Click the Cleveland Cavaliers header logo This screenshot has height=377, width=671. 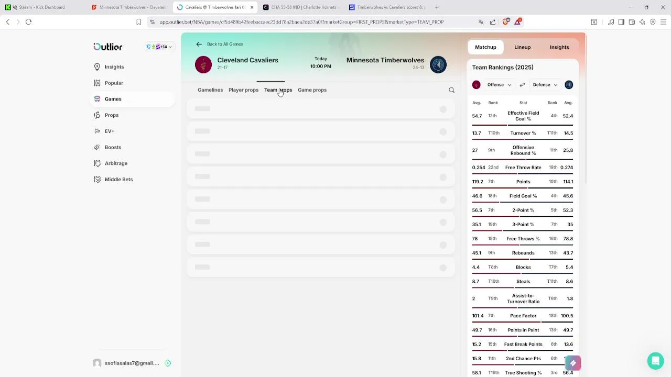[203, 64]
